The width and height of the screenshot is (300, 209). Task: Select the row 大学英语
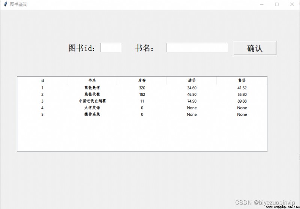tap(142, 108)
